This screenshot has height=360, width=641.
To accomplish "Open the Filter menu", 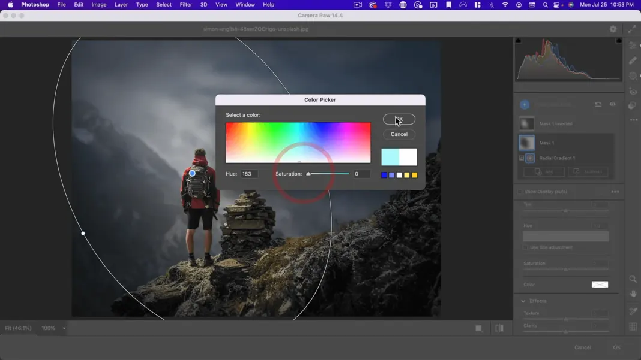I will [x=185, y=5].
